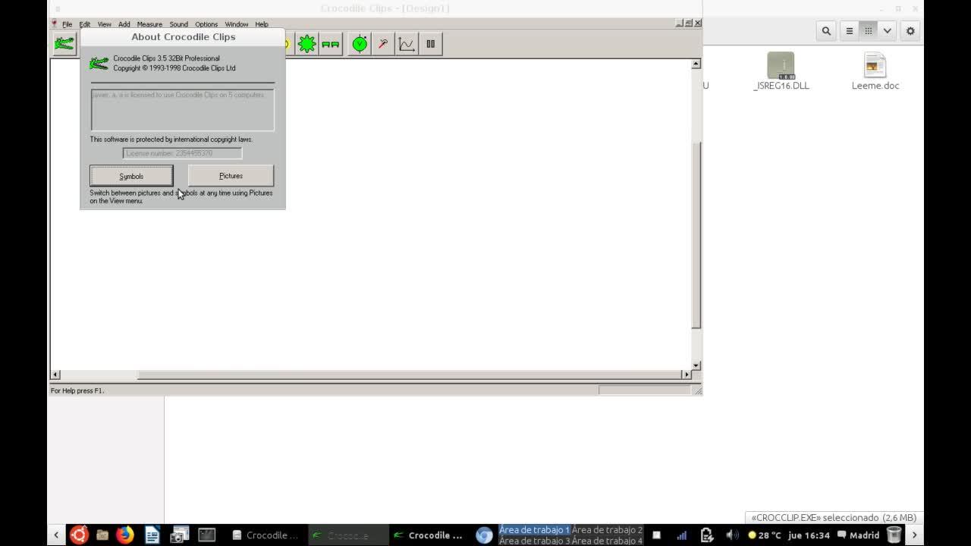The height and width of the screenshot is (546, 971).
Task: Open the clock showing jue 16:34
Action: [809, 535]
